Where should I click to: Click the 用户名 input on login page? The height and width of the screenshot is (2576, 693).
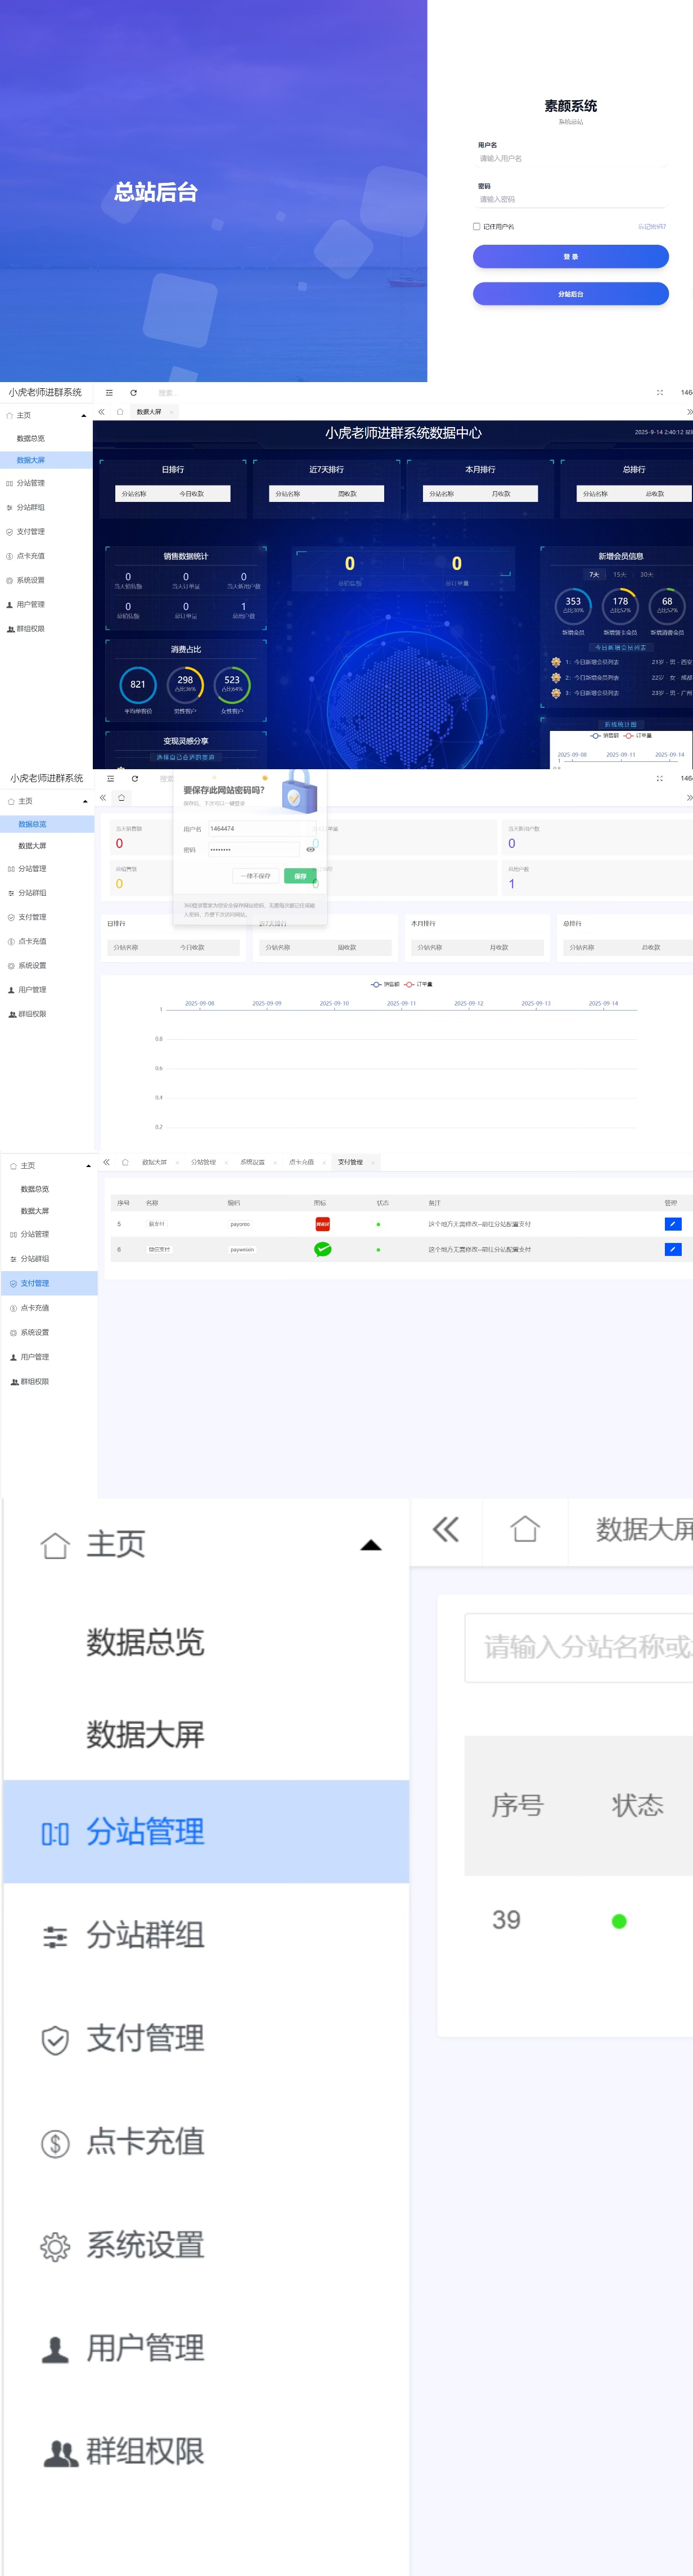click(x=570, y=159)
